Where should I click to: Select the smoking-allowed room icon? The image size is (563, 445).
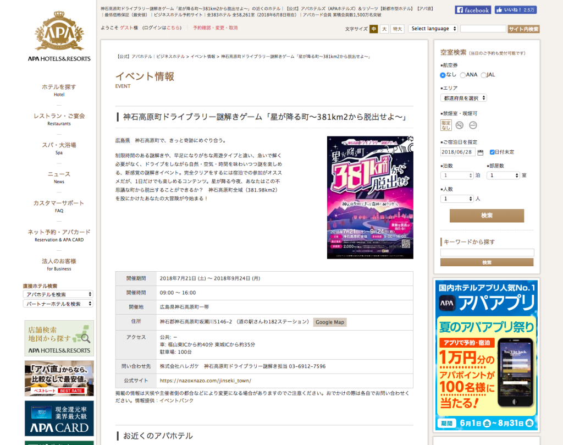473,125
